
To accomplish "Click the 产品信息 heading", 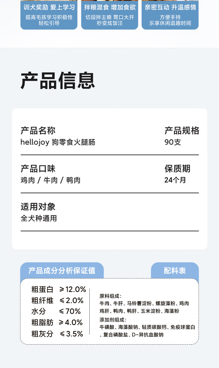I will tap(58, 80).
